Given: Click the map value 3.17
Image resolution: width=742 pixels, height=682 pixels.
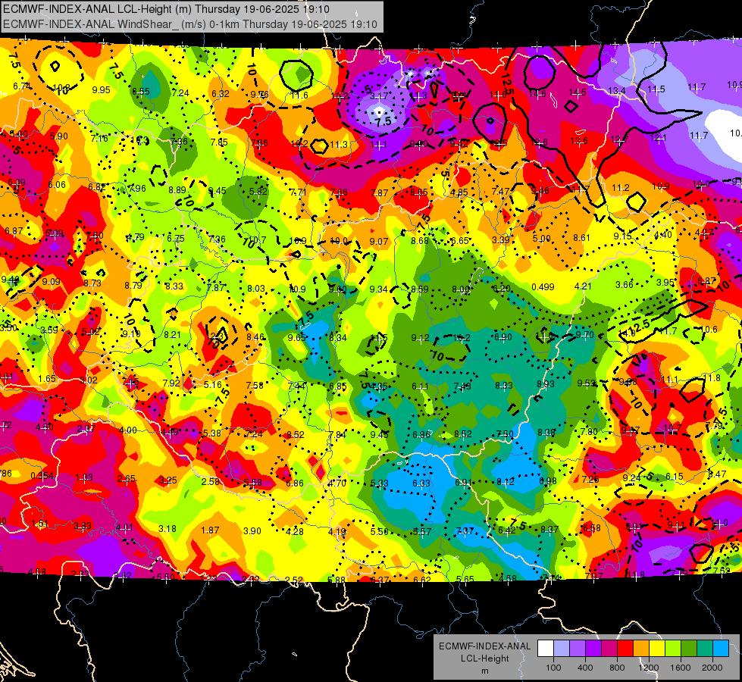Looking at the screenshot, I should point(379,96).
